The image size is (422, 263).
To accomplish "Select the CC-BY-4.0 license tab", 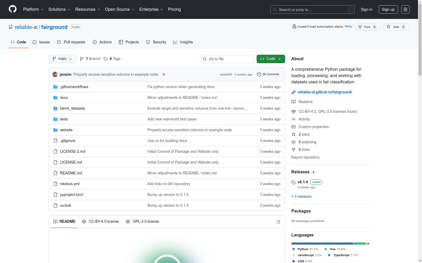I will click(100, 221).
